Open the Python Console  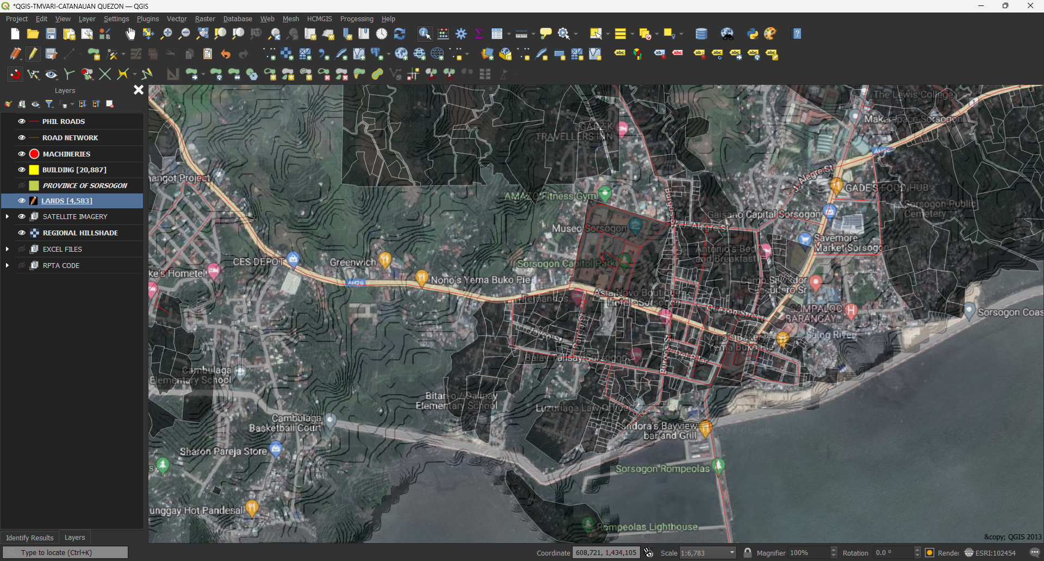click(x=753, y=34)
